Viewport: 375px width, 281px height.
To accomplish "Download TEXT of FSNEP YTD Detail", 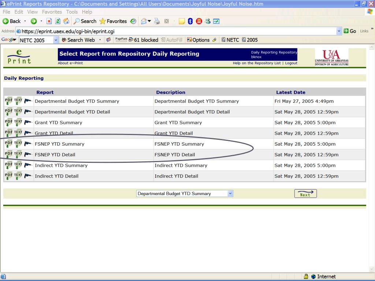I will pyautogui.click(x=18, y=155).
